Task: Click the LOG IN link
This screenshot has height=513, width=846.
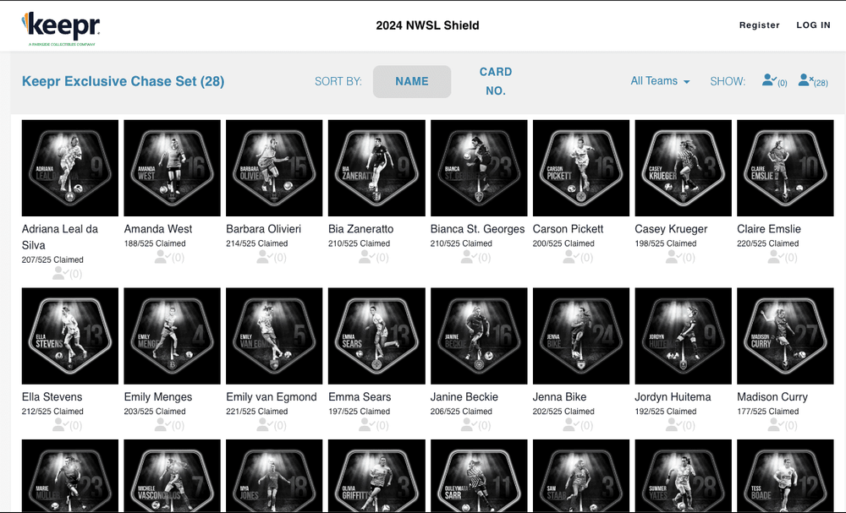Action: coord(813,25)
